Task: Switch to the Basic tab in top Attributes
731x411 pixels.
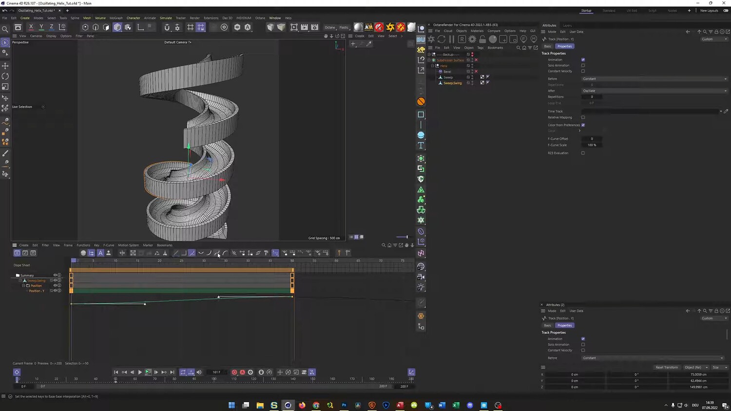Action: pos(548,46)
